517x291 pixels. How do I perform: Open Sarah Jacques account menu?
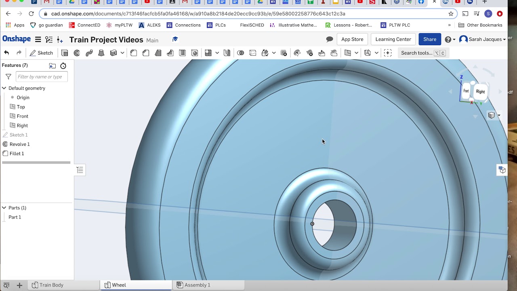(483, 39)
